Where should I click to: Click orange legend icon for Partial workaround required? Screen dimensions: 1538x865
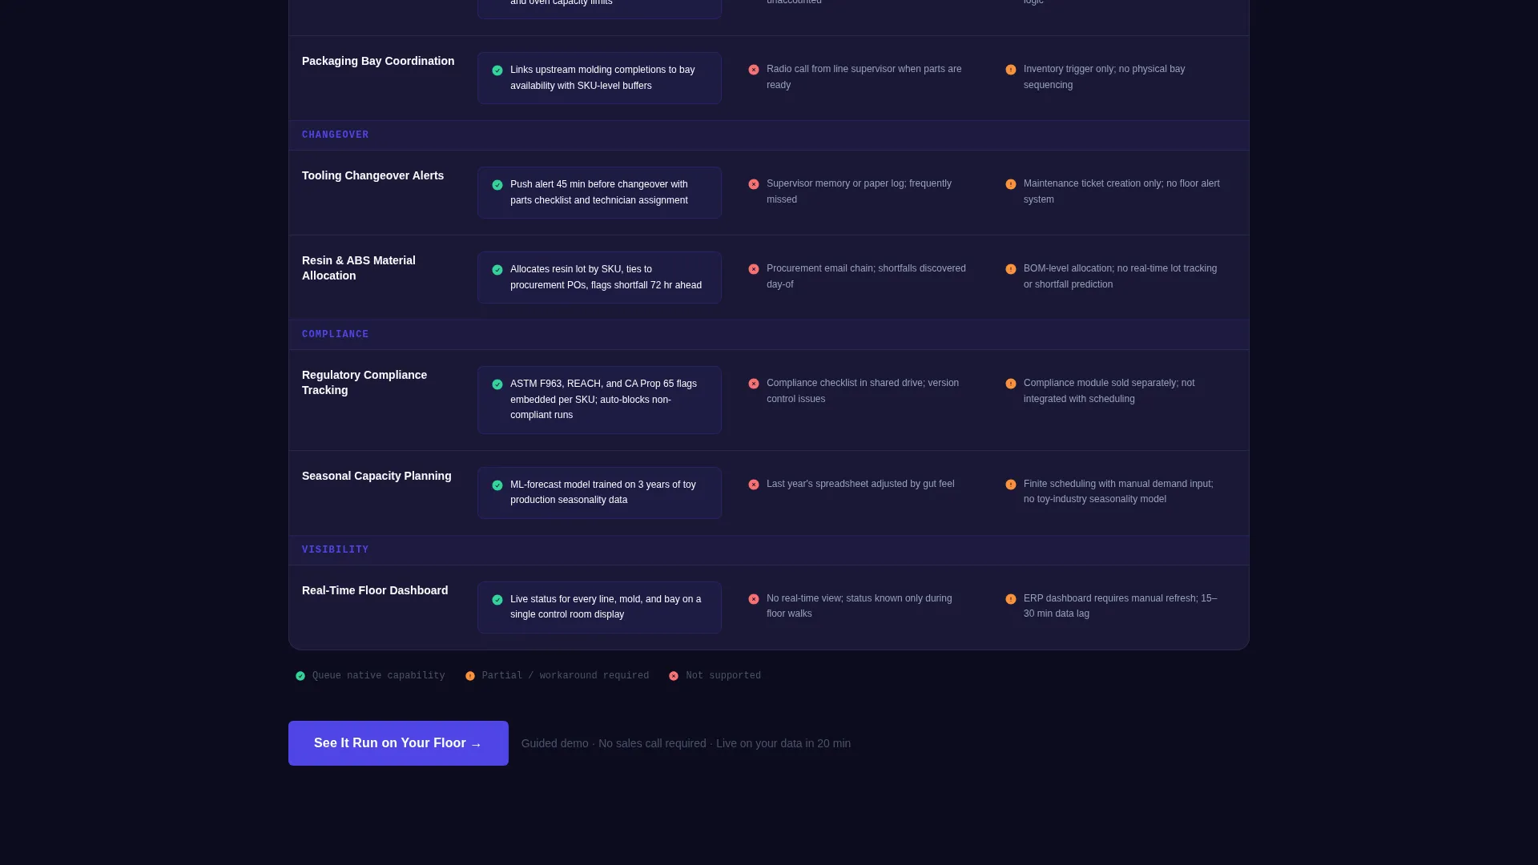click(x=470, y=676)
